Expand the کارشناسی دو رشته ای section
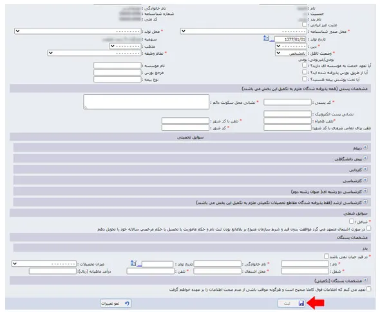 click(x=365, y=191)
